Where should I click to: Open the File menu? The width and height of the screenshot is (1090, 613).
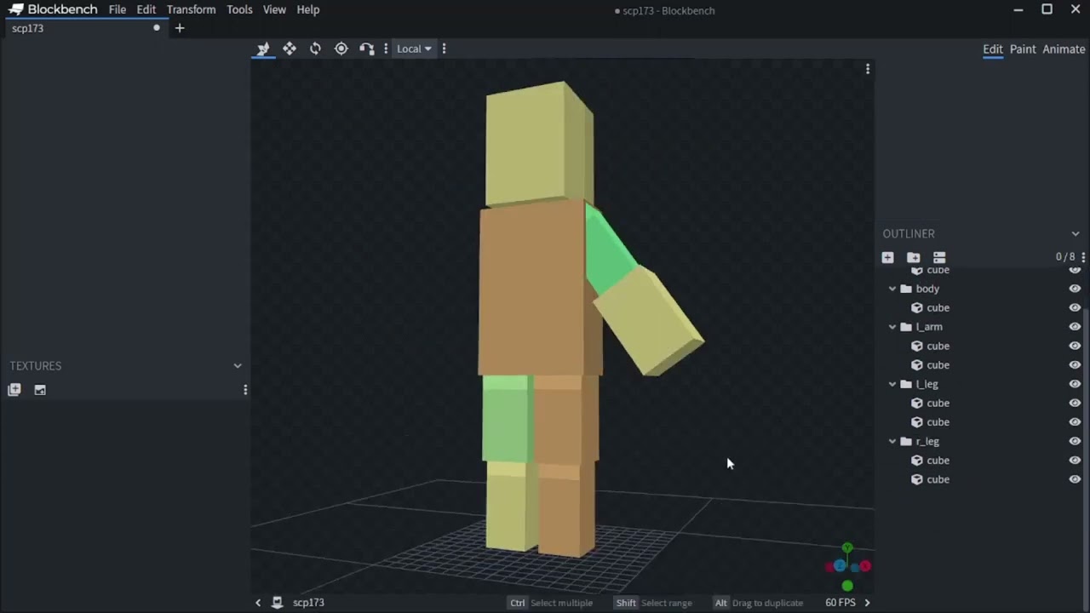point(118,10)
